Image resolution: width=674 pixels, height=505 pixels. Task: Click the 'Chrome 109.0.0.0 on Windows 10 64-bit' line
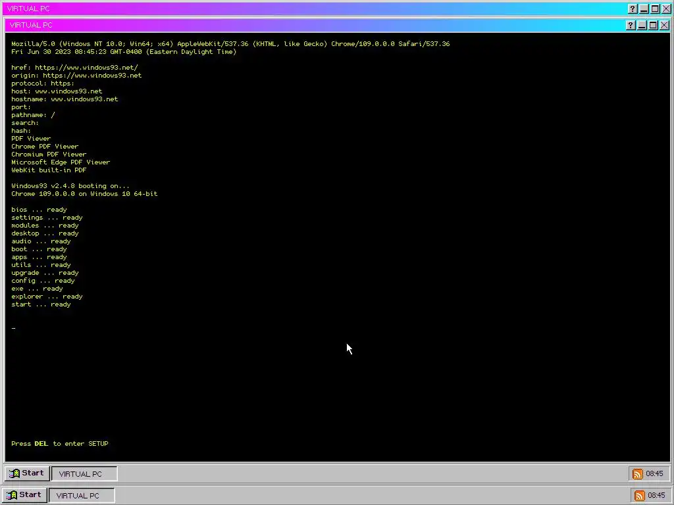click(84, 194)
